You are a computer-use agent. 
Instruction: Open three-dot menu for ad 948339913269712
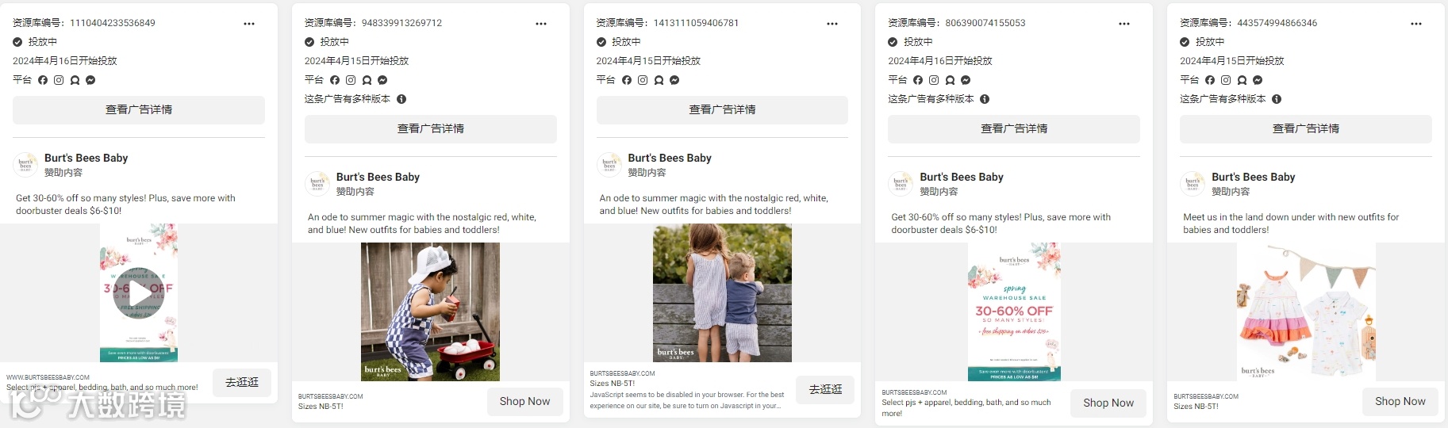[541, 24]
